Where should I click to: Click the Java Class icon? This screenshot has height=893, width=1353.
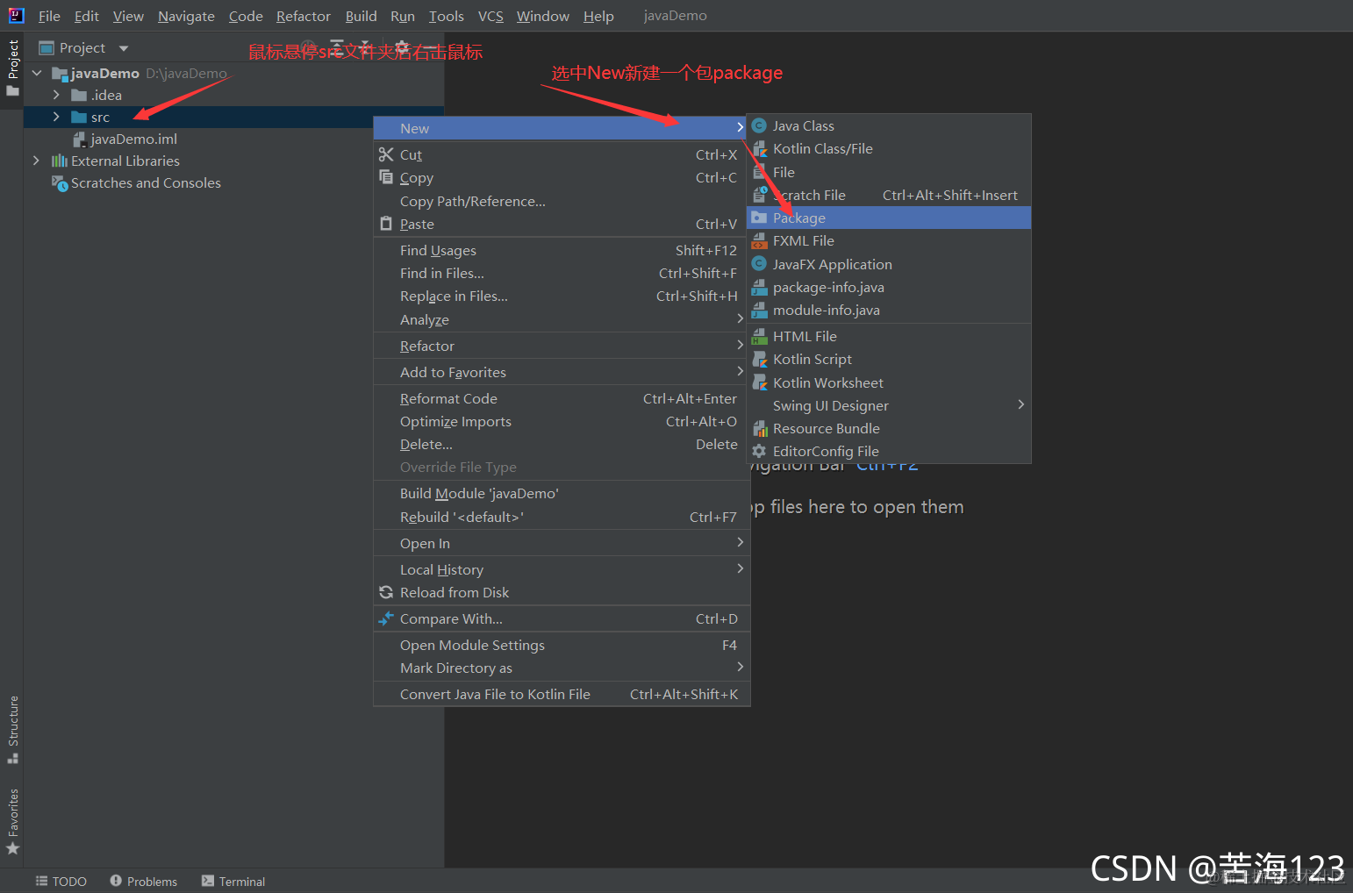(x=760, y=125)
